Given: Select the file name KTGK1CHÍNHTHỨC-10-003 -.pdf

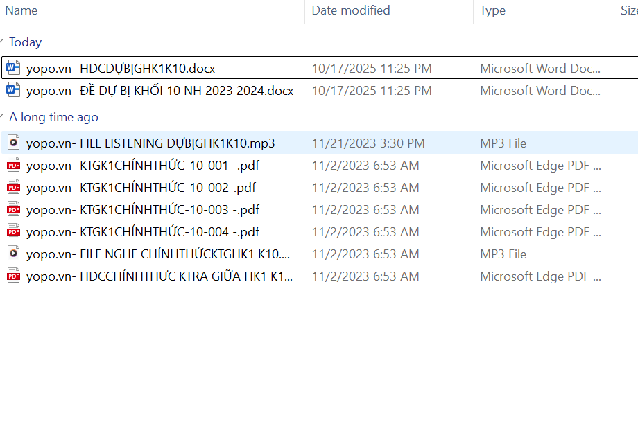Looking at the screenshot, I should pos(143,209).
